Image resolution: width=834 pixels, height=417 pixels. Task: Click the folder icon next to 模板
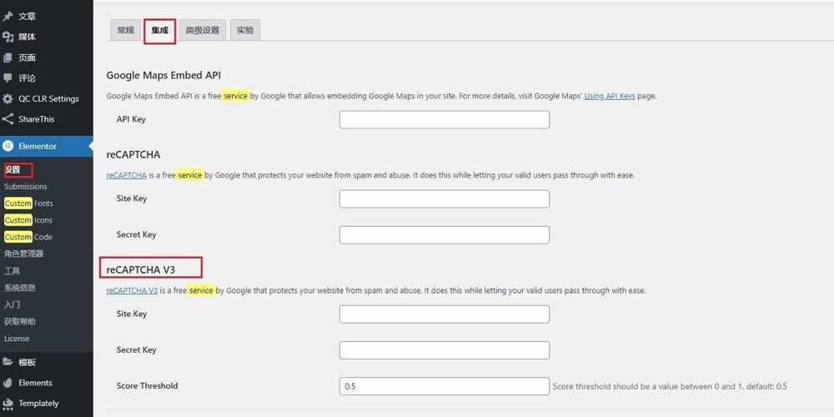click(8, 362)
